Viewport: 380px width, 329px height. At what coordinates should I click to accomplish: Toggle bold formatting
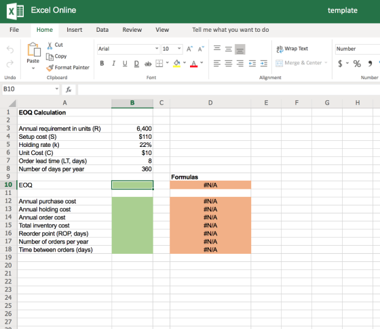pos(102,64)
